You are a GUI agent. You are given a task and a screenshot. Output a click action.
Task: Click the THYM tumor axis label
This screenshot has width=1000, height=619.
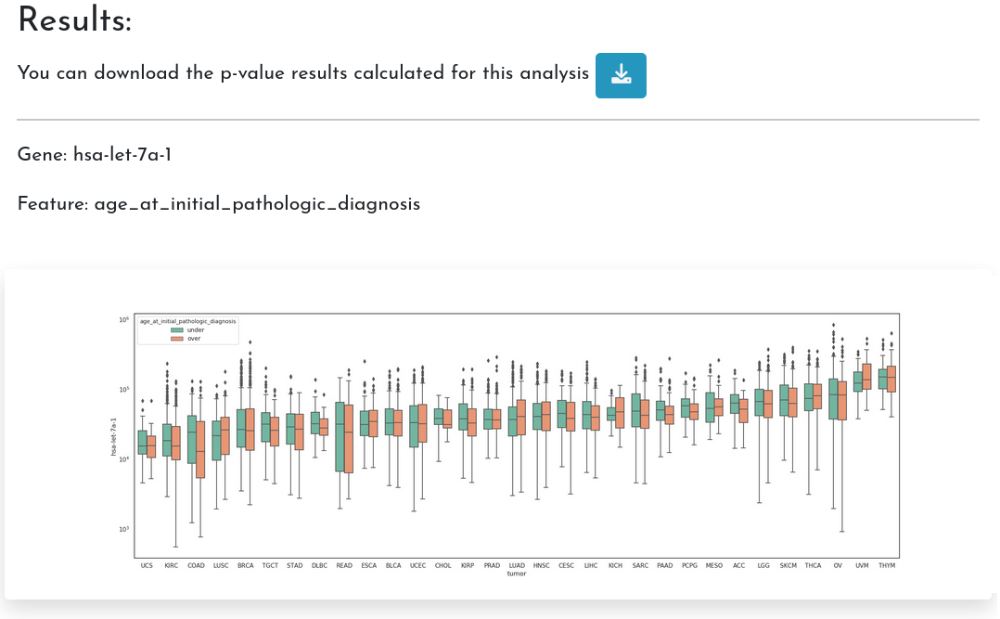[x=887, y=566]
